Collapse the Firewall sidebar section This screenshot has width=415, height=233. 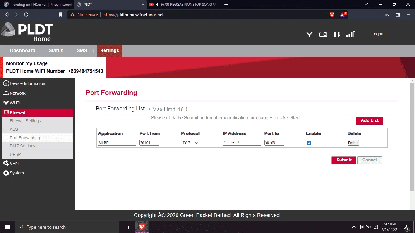(x=37, y=113)
